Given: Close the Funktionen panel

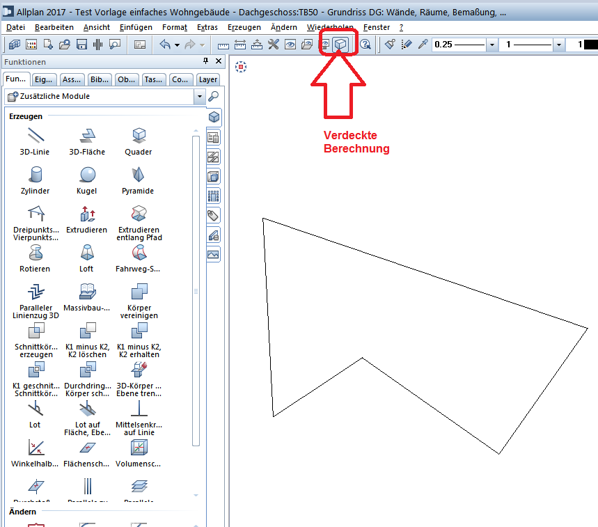Looking at the screenshot, I should (217, 62).
